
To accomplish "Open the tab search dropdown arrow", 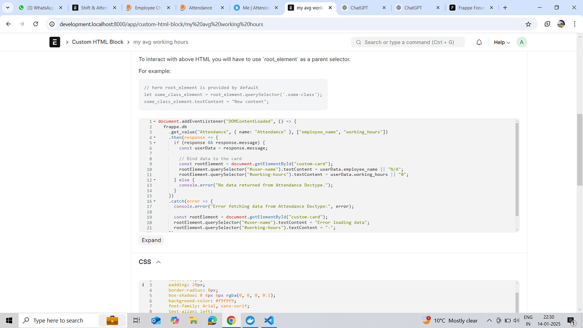I will tap(8, 8).
